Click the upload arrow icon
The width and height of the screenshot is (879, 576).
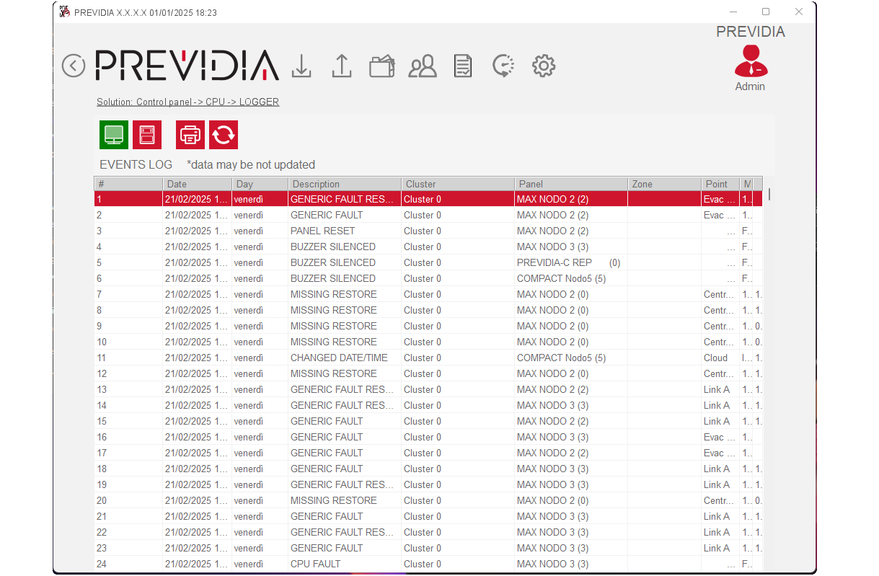[341, 66]
